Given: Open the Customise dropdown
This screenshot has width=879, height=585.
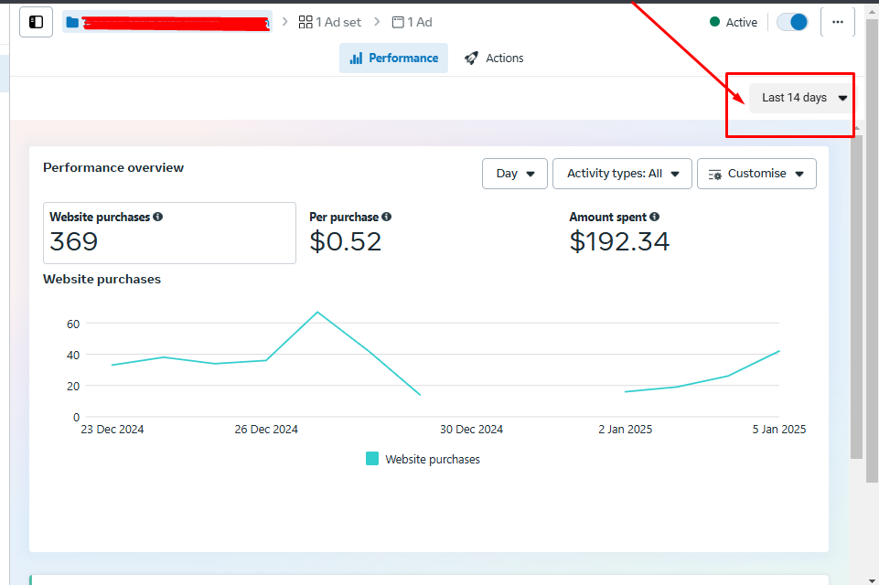Looking at the screenshot, I should coord(756,174).
